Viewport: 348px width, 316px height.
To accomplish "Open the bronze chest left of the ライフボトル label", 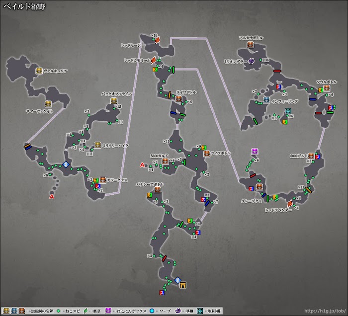I will (x=207, y=154).
